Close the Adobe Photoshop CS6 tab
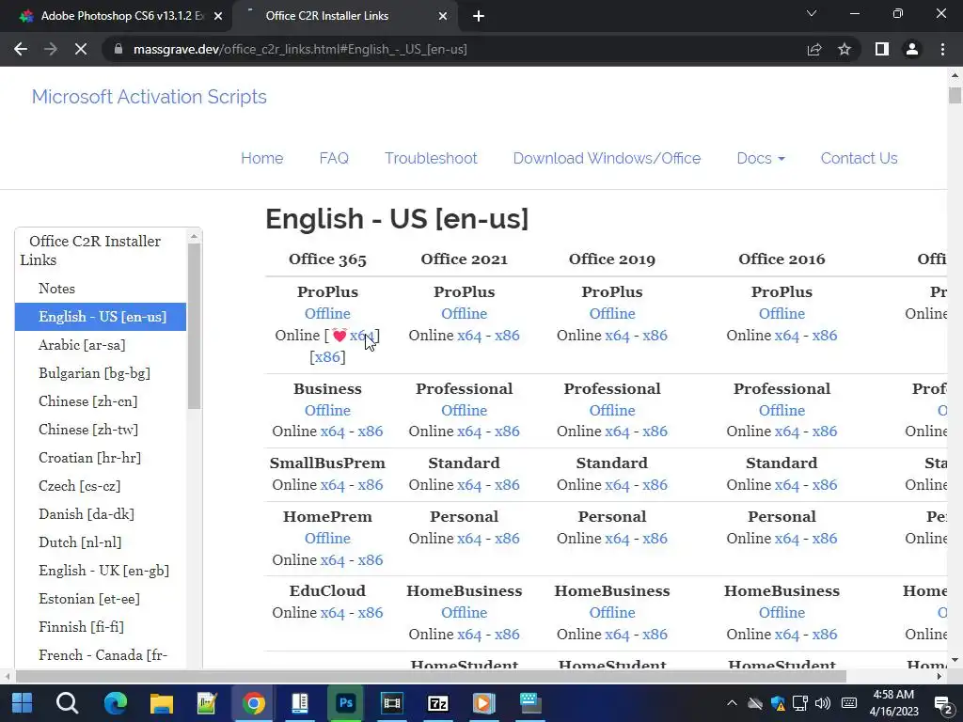The height and width of the screenshot is (722, 963). point(218,16)
